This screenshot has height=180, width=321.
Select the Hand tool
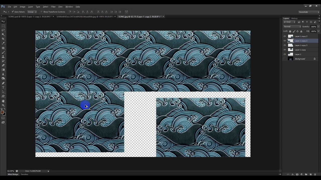[3, 101]
